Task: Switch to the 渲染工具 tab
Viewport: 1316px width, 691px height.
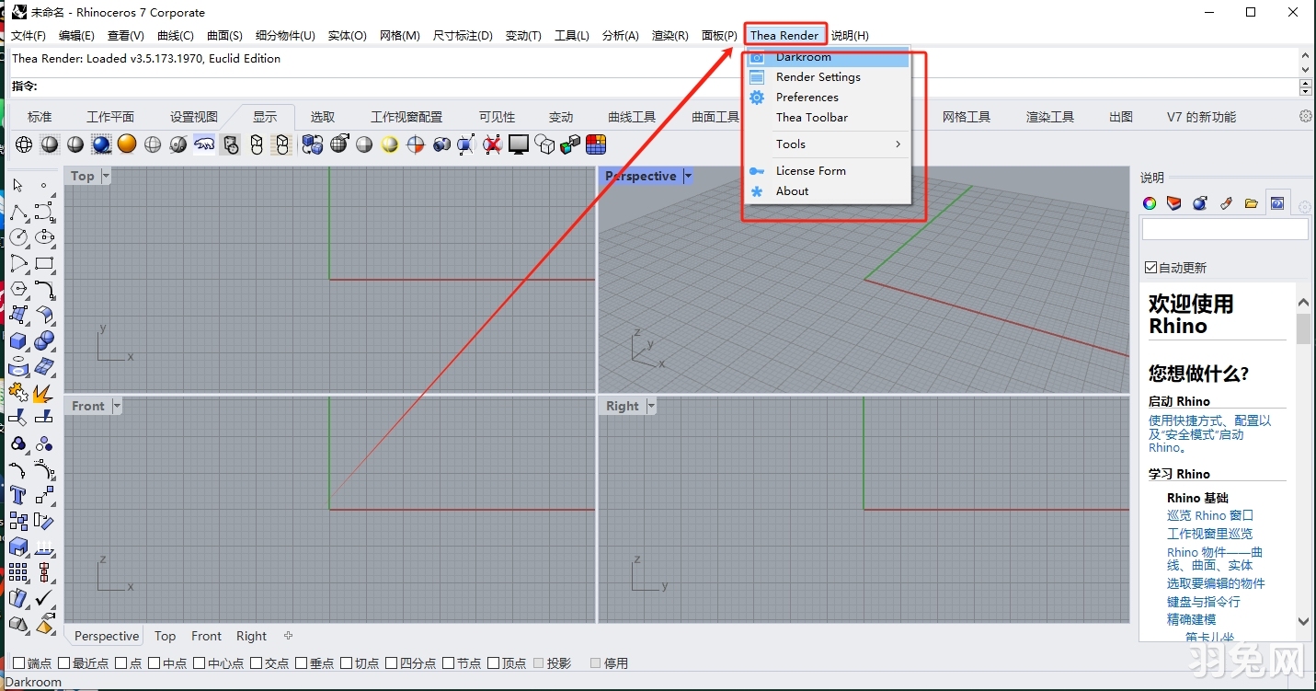Action: [x=1049, y=117]
